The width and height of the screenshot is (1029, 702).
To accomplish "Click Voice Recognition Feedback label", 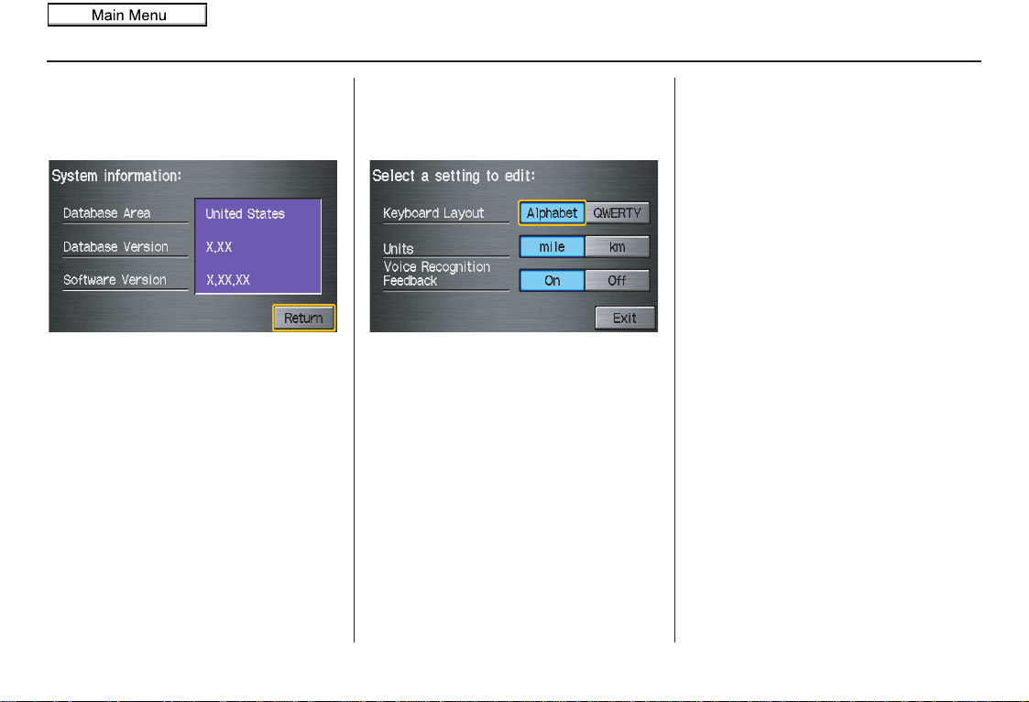I will coord(437,274).
